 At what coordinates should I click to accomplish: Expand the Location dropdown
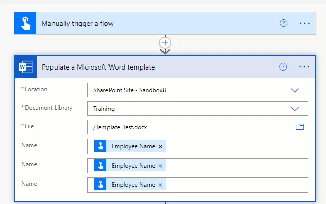coord(295,90)
